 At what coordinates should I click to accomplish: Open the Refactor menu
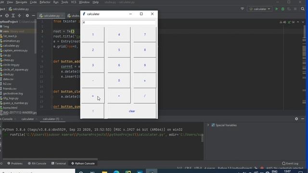click(45, 2)
